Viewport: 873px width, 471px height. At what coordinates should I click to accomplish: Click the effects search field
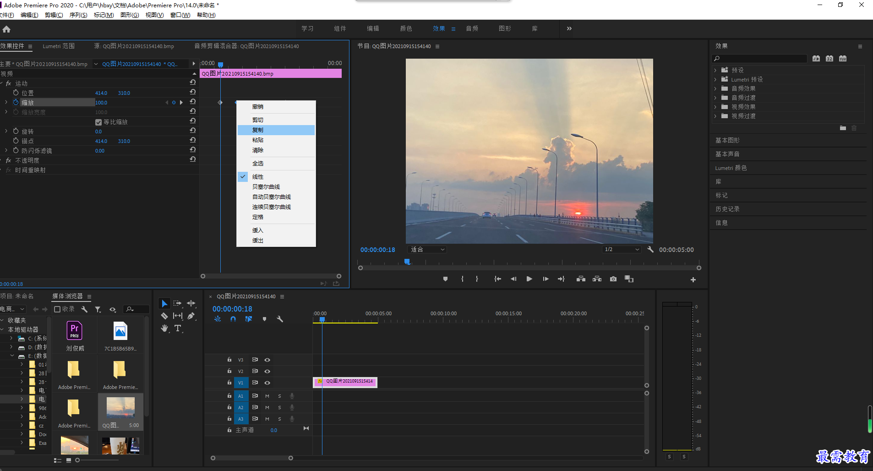tap(759, 59)
